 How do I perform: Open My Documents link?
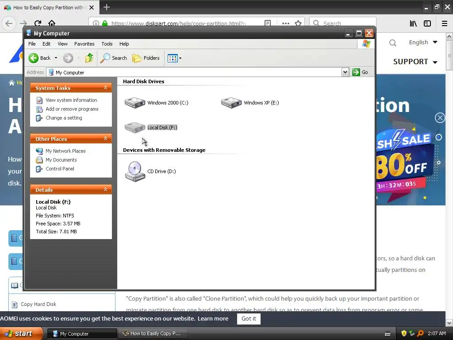[x=61, y=160]
